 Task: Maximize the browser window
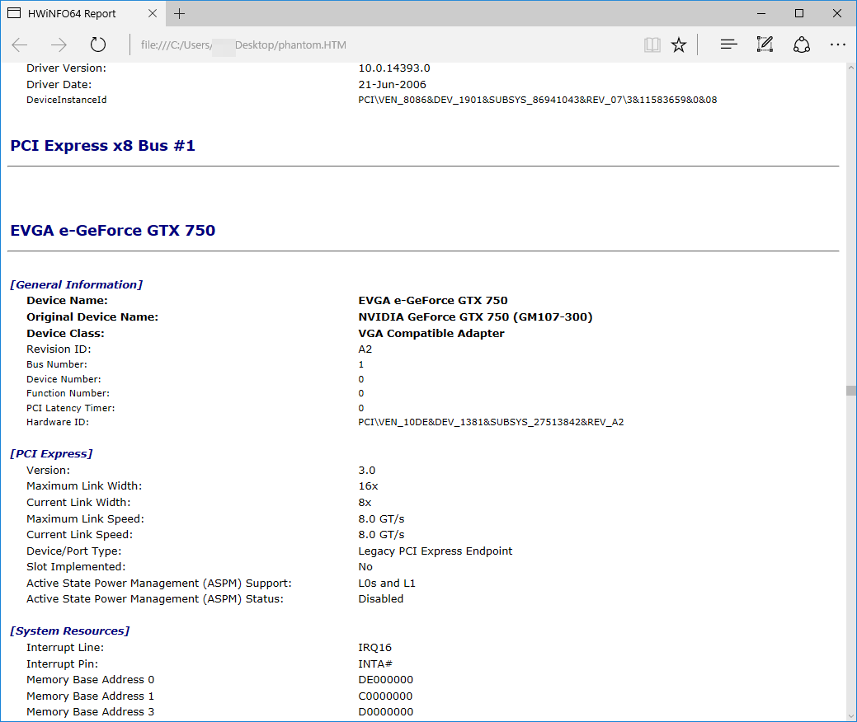click(x=799, y=13)
